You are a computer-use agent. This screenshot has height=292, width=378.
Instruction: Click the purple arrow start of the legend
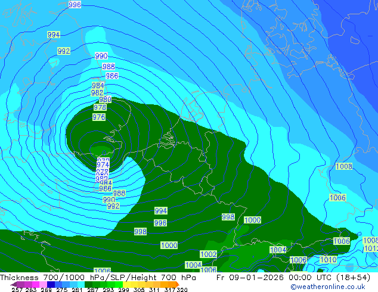[14, 284]
